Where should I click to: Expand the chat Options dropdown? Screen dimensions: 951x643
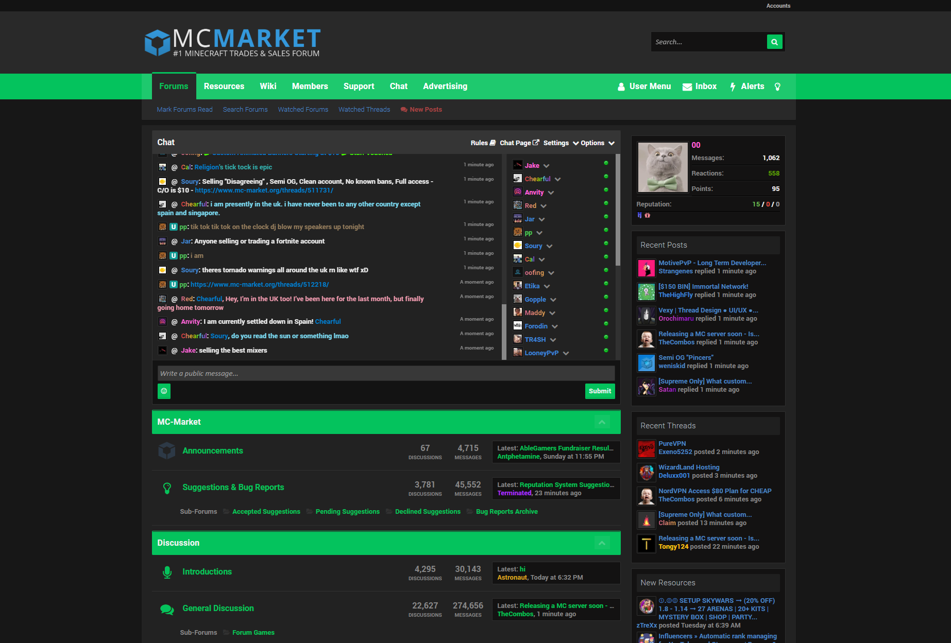point(597,143)
